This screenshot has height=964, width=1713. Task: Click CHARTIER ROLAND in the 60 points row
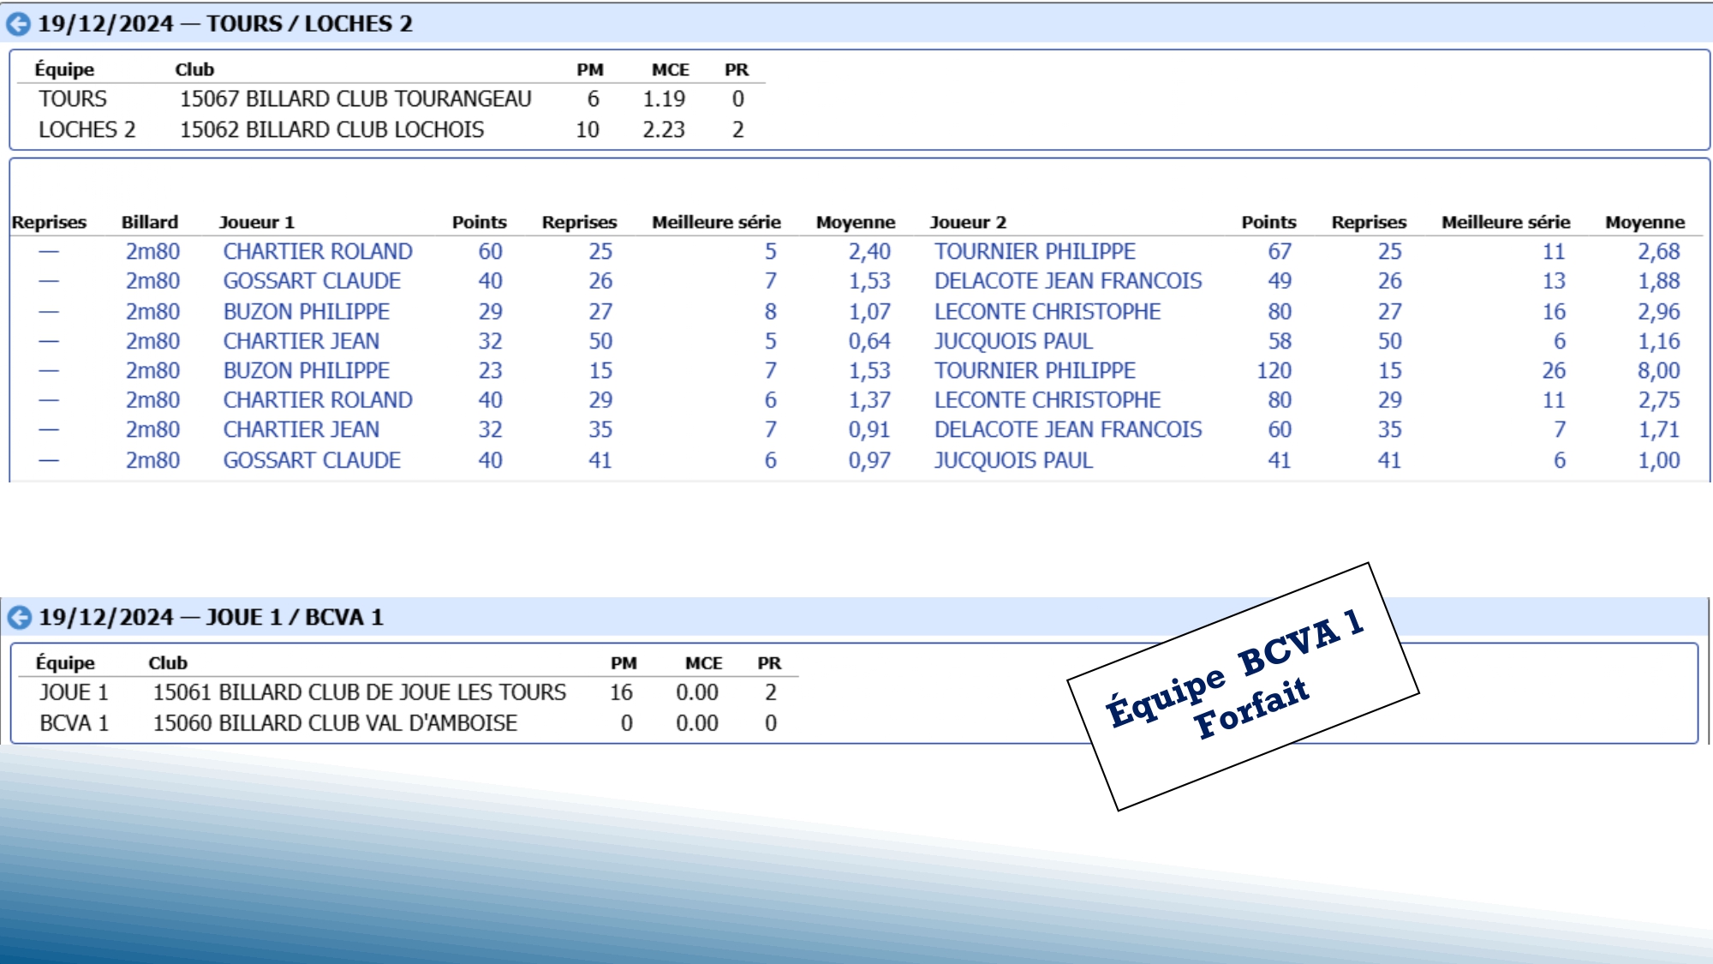pyautogui.click(x=318, y=252)
